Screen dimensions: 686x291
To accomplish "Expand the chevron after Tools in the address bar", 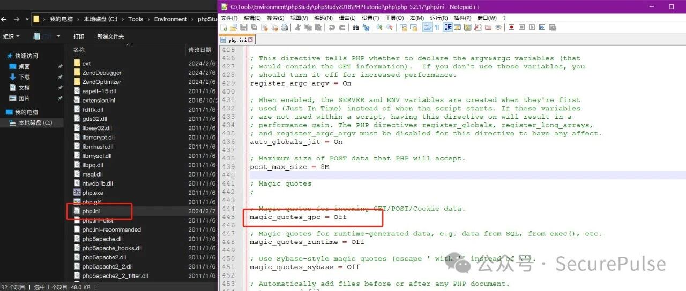I will tap(149, 19).
